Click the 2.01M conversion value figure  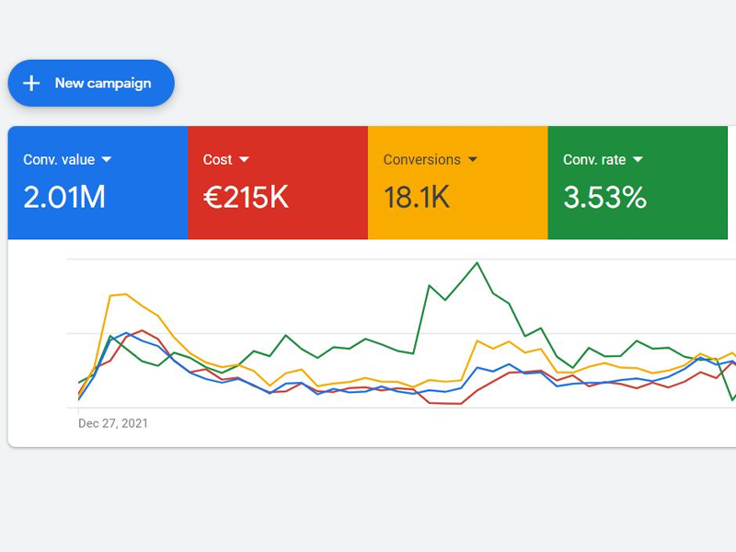64,197
